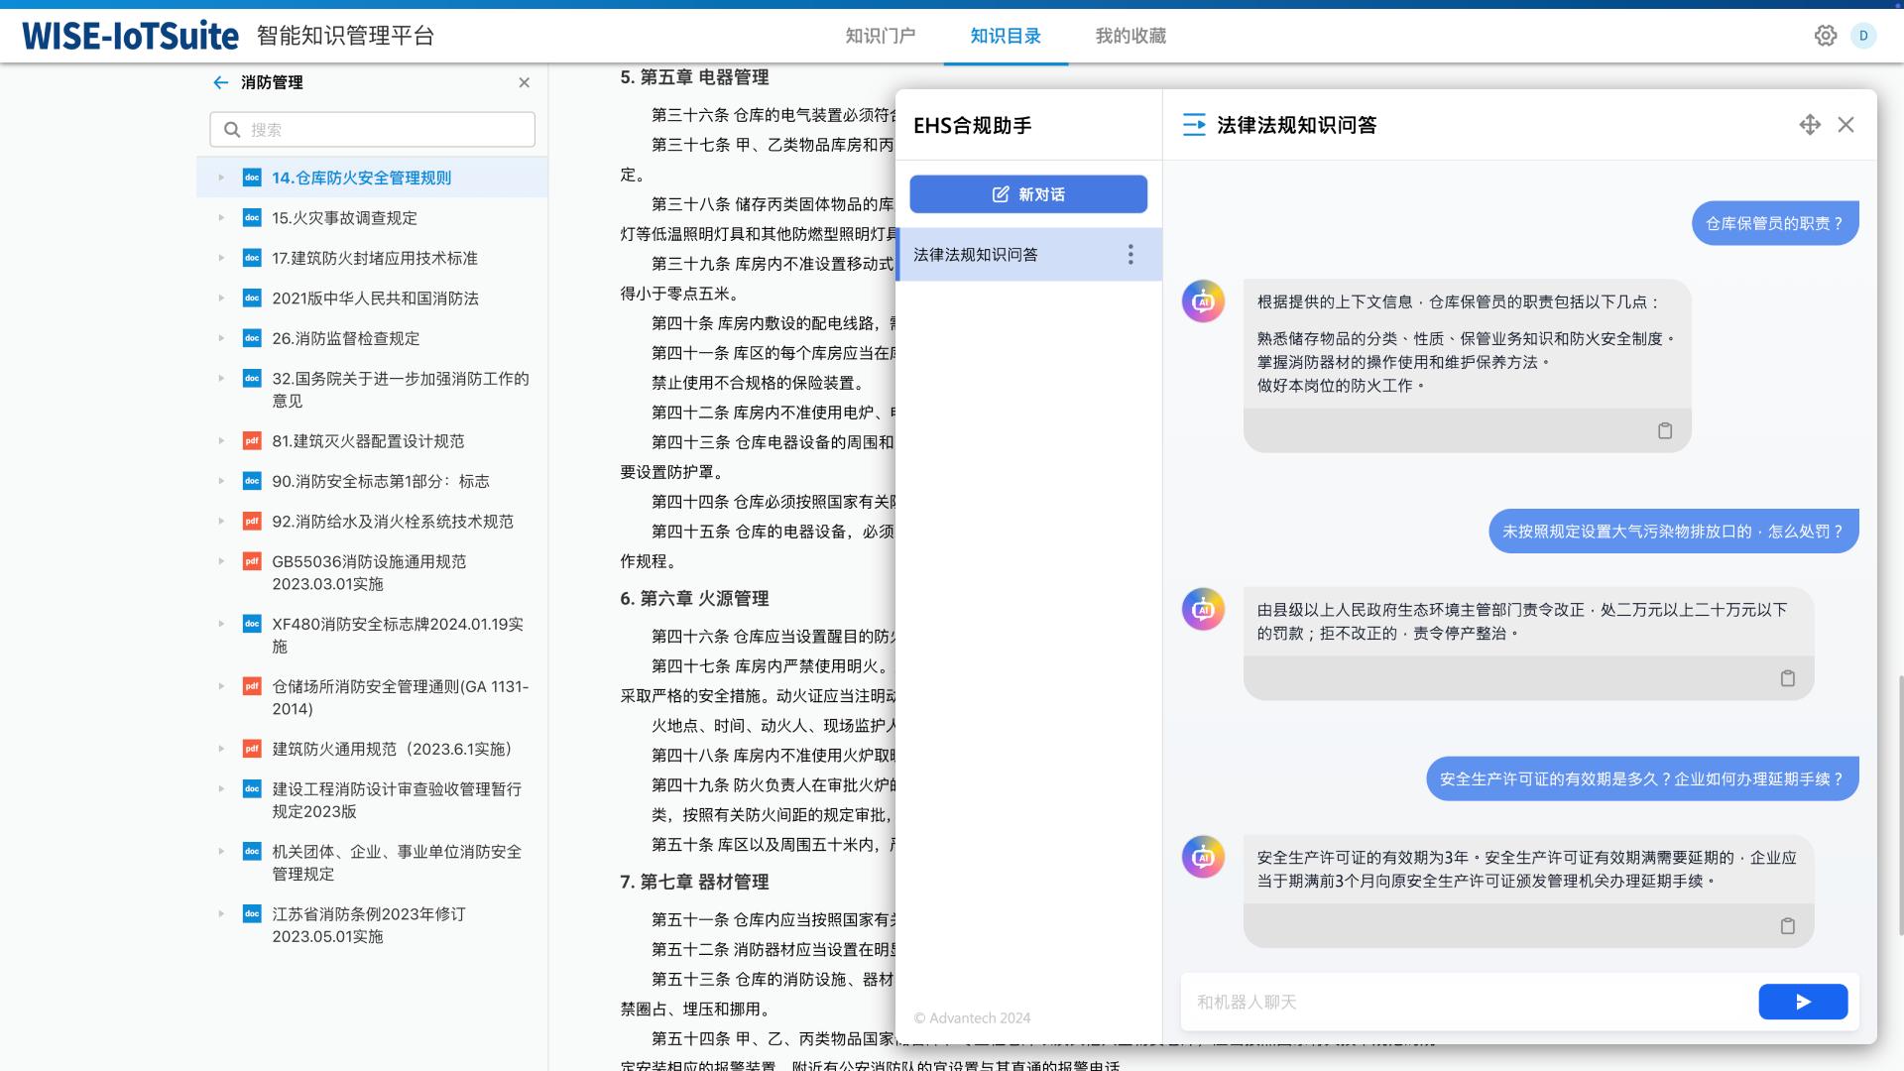Open XF480消防安全标志牌2024.01.19实施 document

[x=398, y=635]
